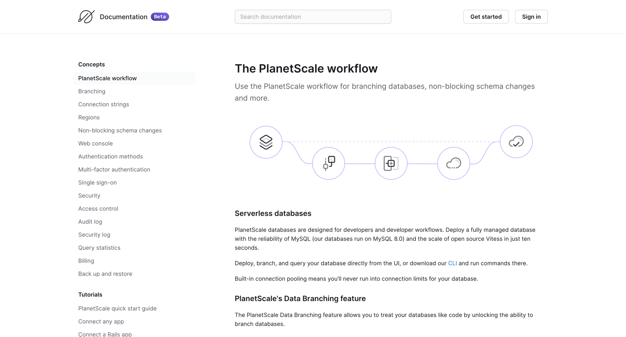Click the Beta badge next to Documentation
Viewport: 626px width, 337px height.
click(160, 17)
